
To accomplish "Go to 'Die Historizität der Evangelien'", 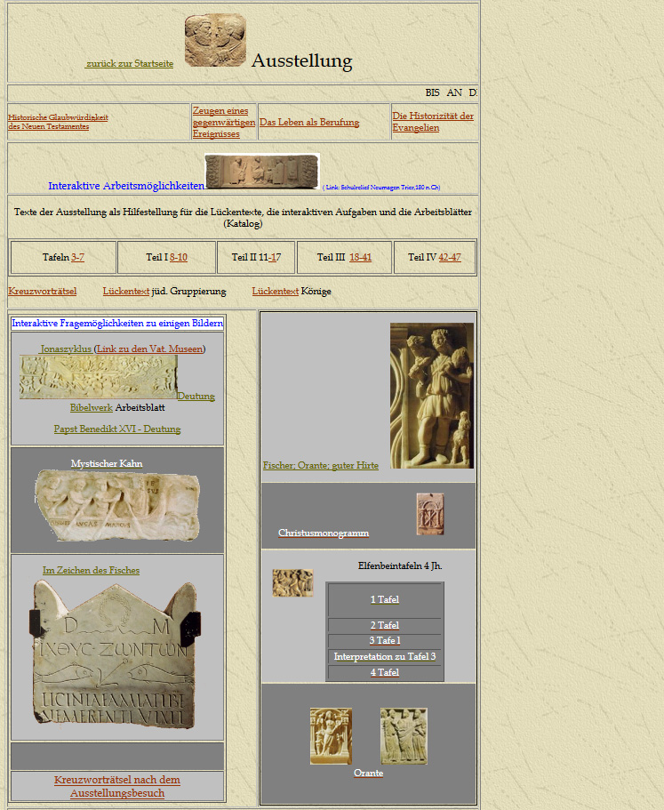I will pyautogui.click(x=433, y=122).
